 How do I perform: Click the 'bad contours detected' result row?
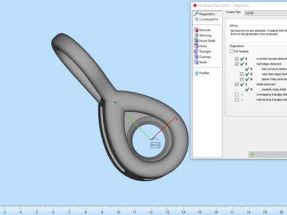click(266, 69)
